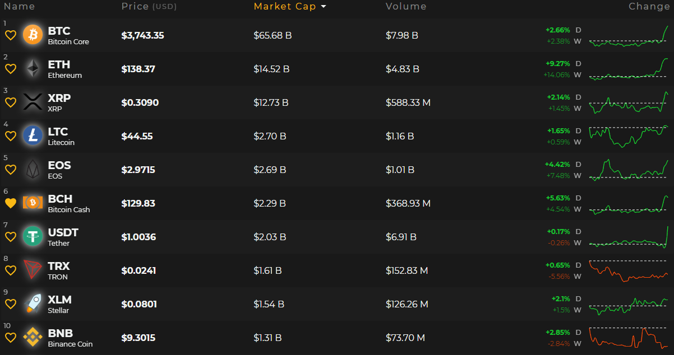Screen dimensions: 674x355
Task: Click the TRX red sparkline chart
Action: [x=629, y=271]
